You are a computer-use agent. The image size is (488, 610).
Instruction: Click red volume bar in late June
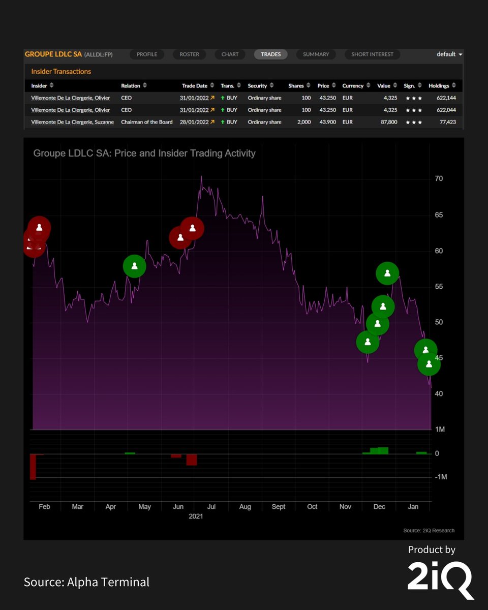(191, 459)
